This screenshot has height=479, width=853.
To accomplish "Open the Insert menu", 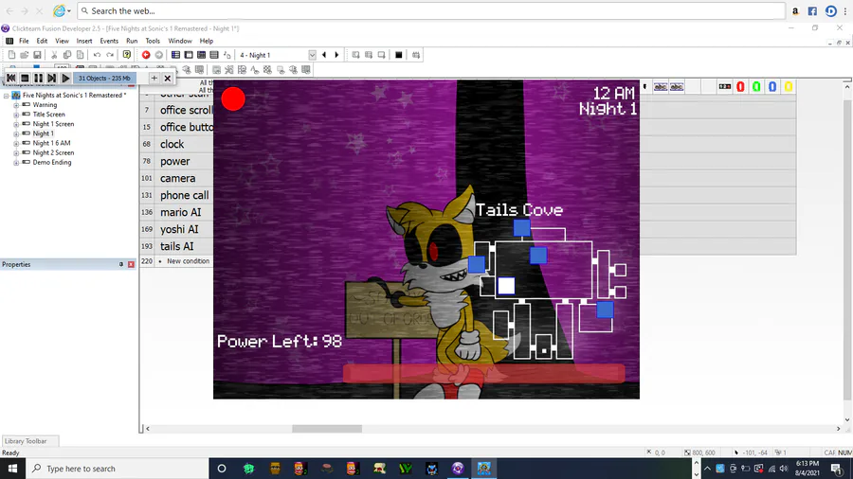I will pos(84,41).
